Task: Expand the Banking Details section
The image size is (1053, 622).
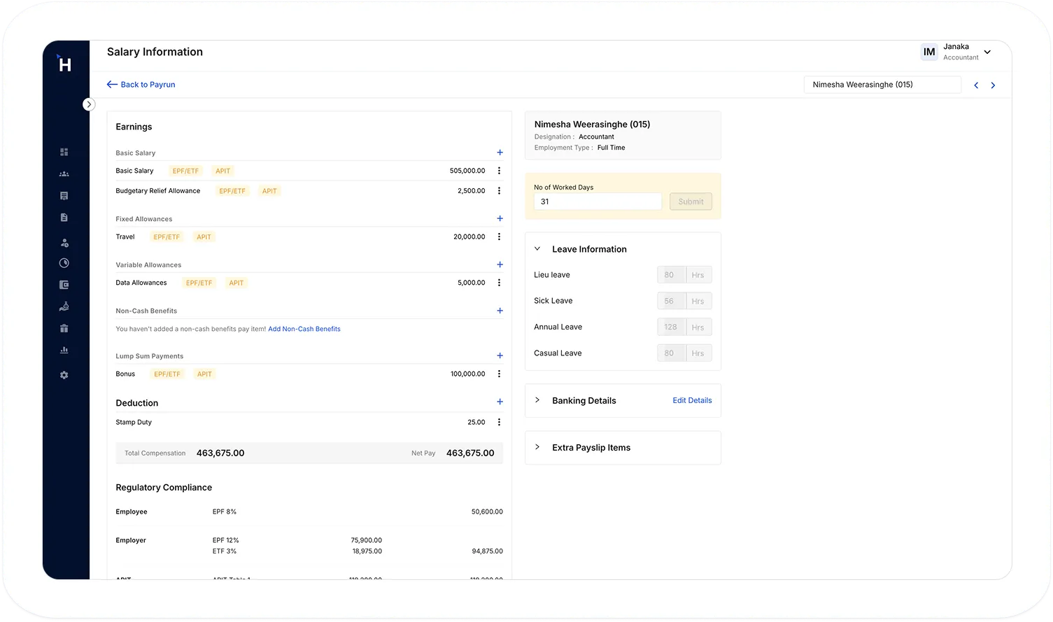Action: [537, 400]
